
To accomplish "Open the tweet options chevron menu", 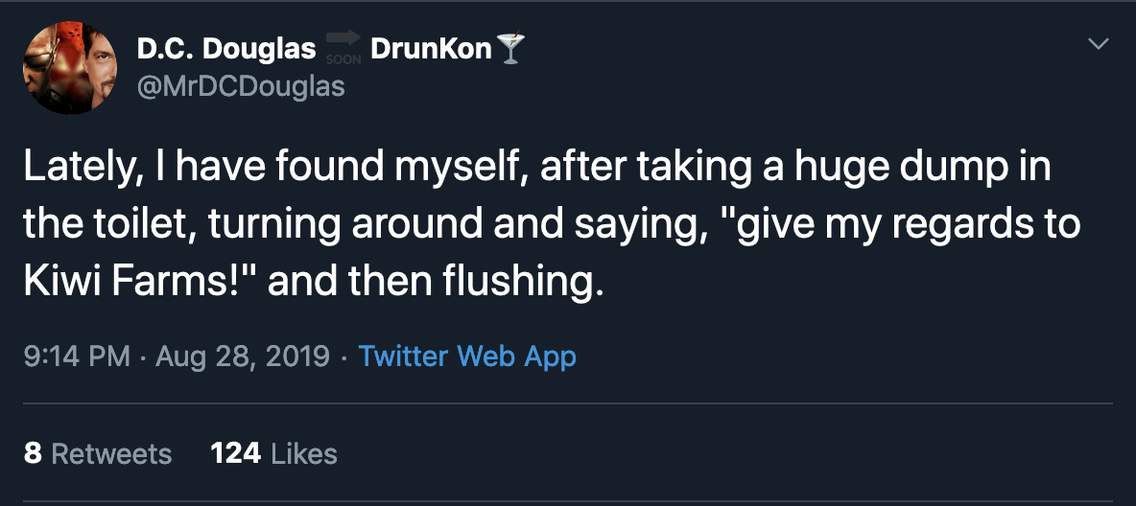I will pyautogui.click(x=1099, y=44).
